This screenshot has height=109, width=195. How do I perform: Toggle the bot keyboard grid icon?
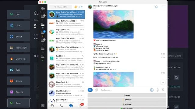[152, 90]
